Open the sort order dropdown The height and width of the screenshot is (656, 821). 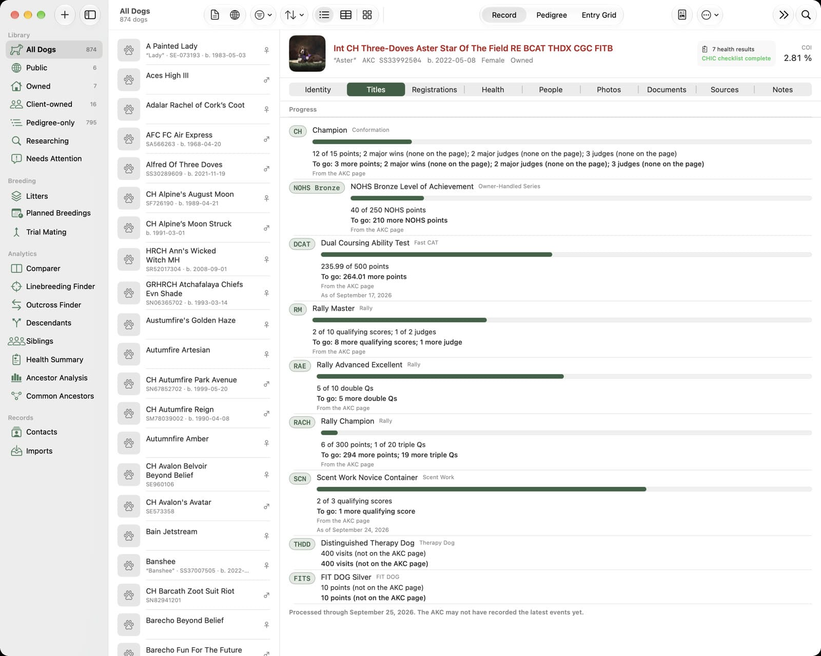click(x=295, y=15)
